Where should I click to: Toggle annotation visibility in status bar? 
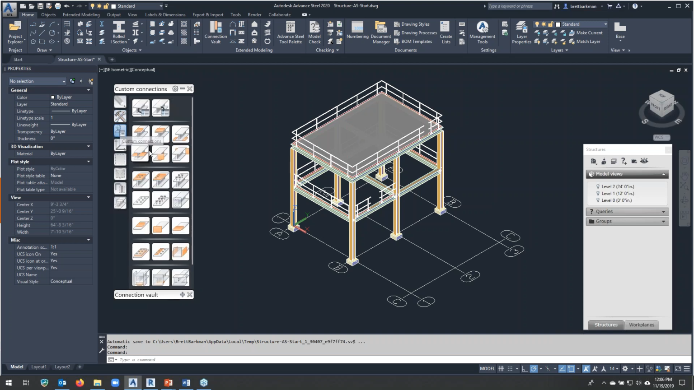coord(586,369)
